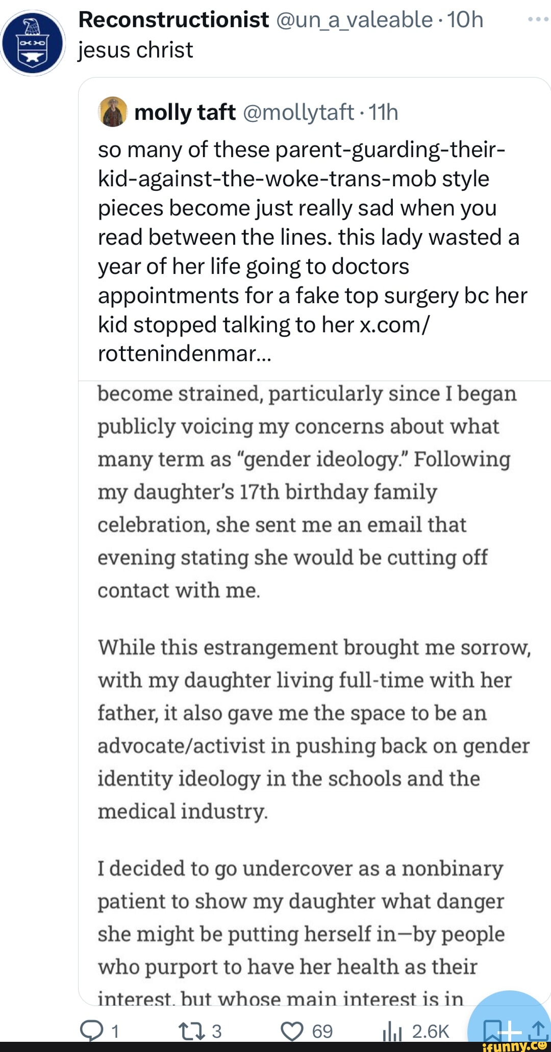The width and height of the screenshot is (551, 1052).
Task: Open molly taft's quoted tweet text
Action: click(x=306, y=237)
